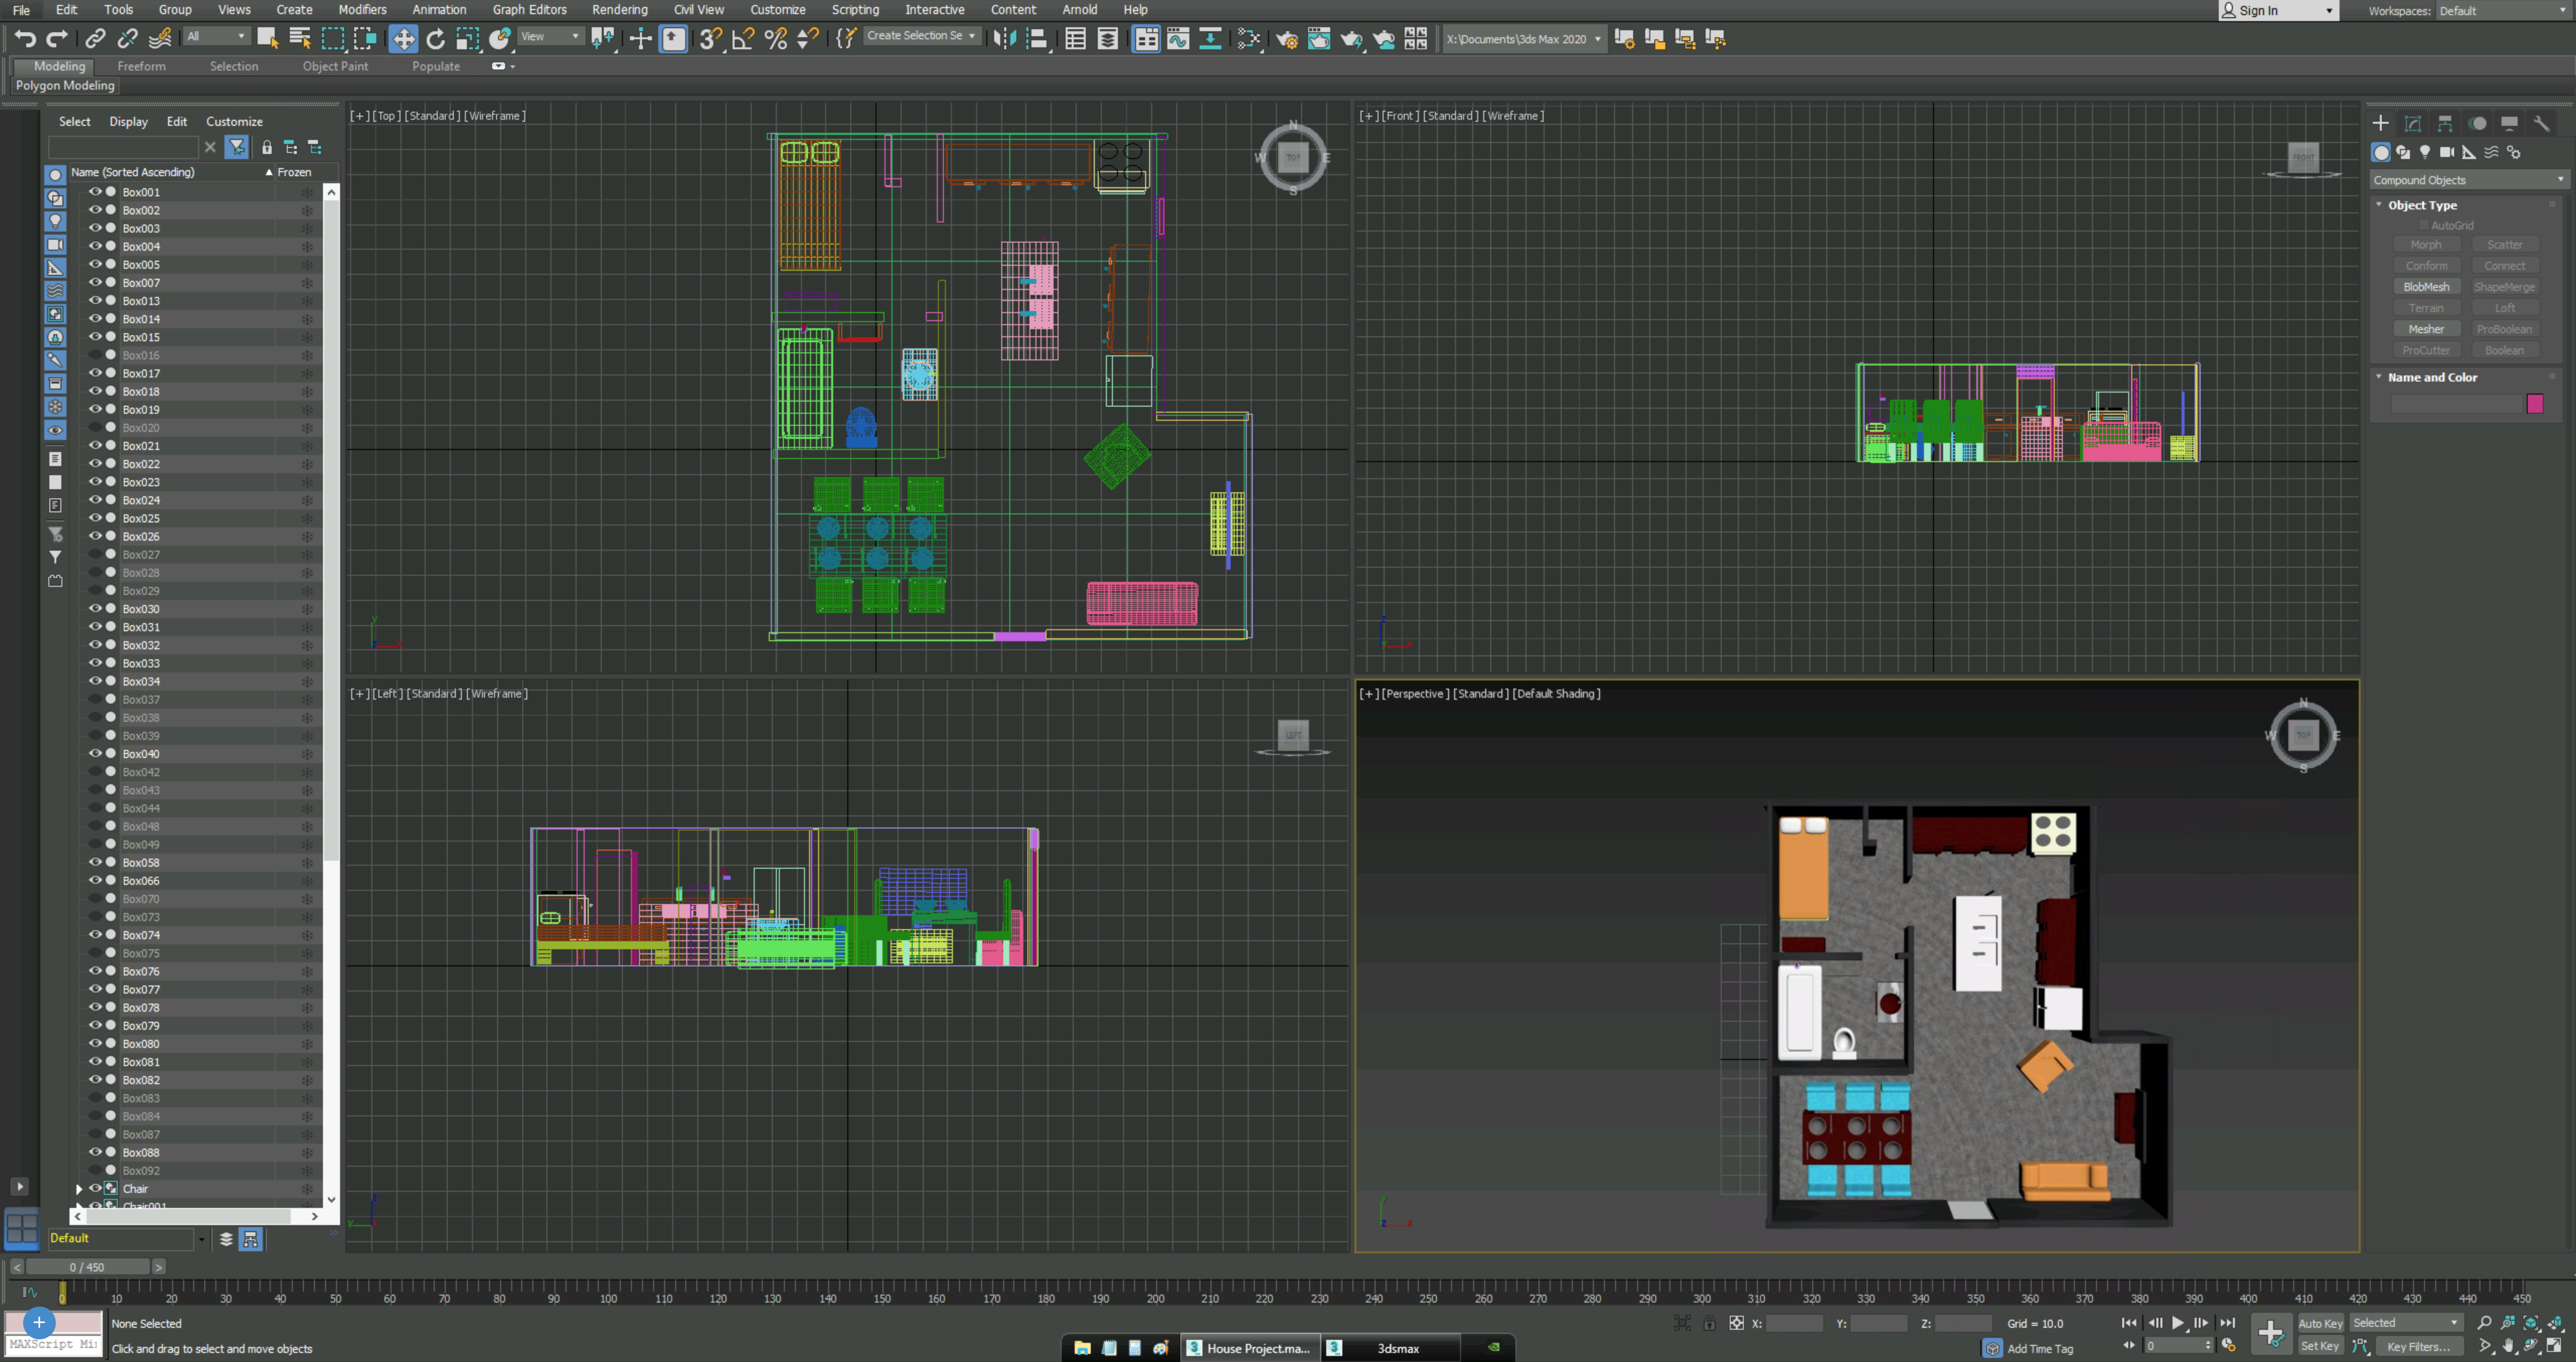Click the time slider showing 0 / 450
2576x1362 pixels.
(87, 1267)
